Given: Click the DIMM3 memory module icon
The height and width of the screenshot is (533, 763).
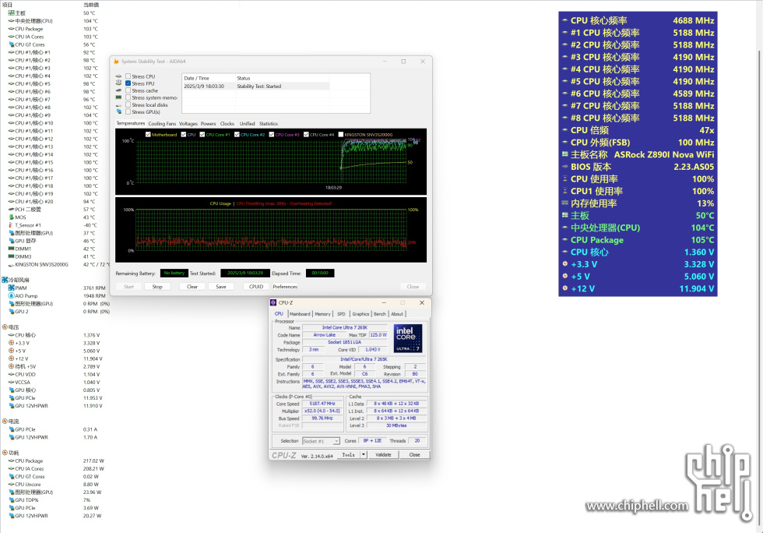Looking at the screenshot, I should 11,256.
